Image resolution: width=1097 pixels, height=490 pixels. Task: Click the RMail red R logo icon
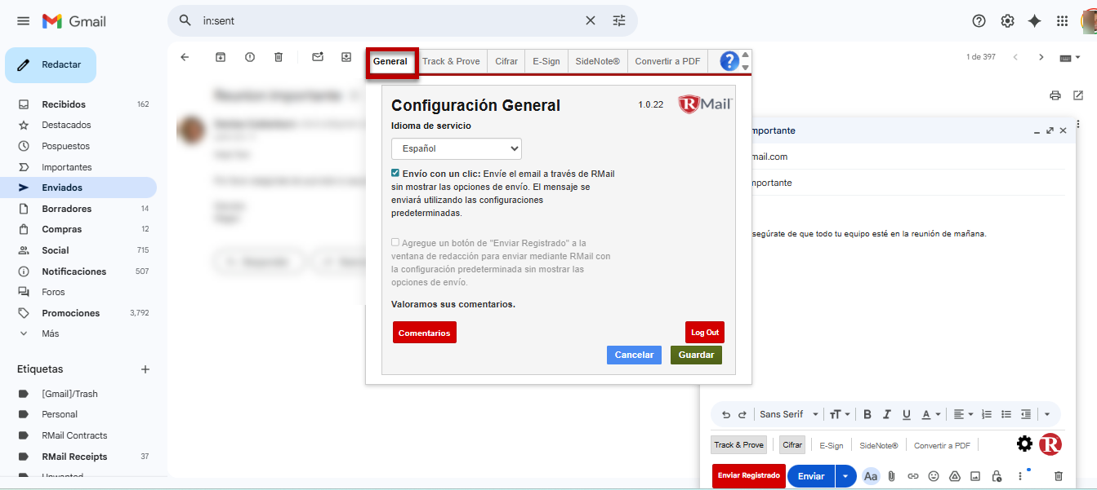coord(1050,444)
